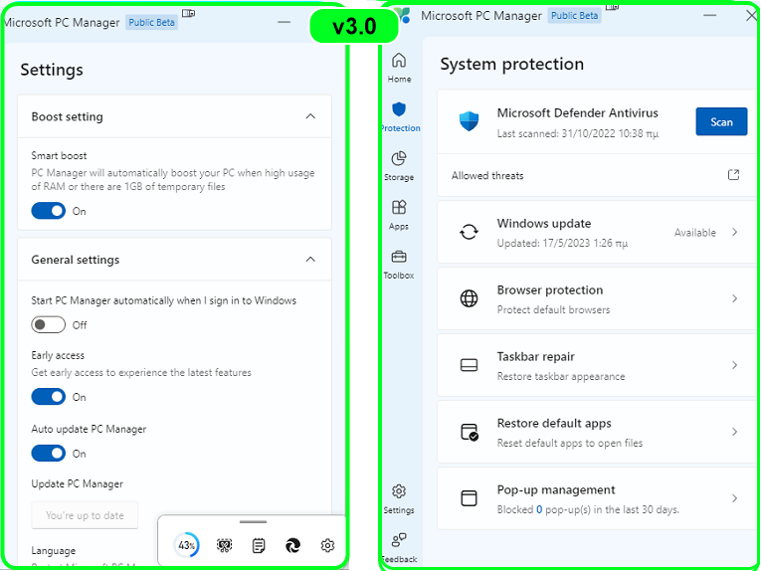The image size is (761, 571).
Task: Click the "System protection" heading
Action: [x=512, y=64]
